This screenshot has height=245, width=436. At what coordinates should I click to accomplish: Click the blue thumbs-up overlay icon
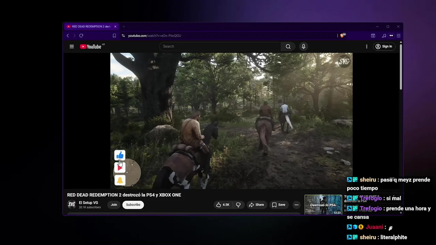click(120, 156)
